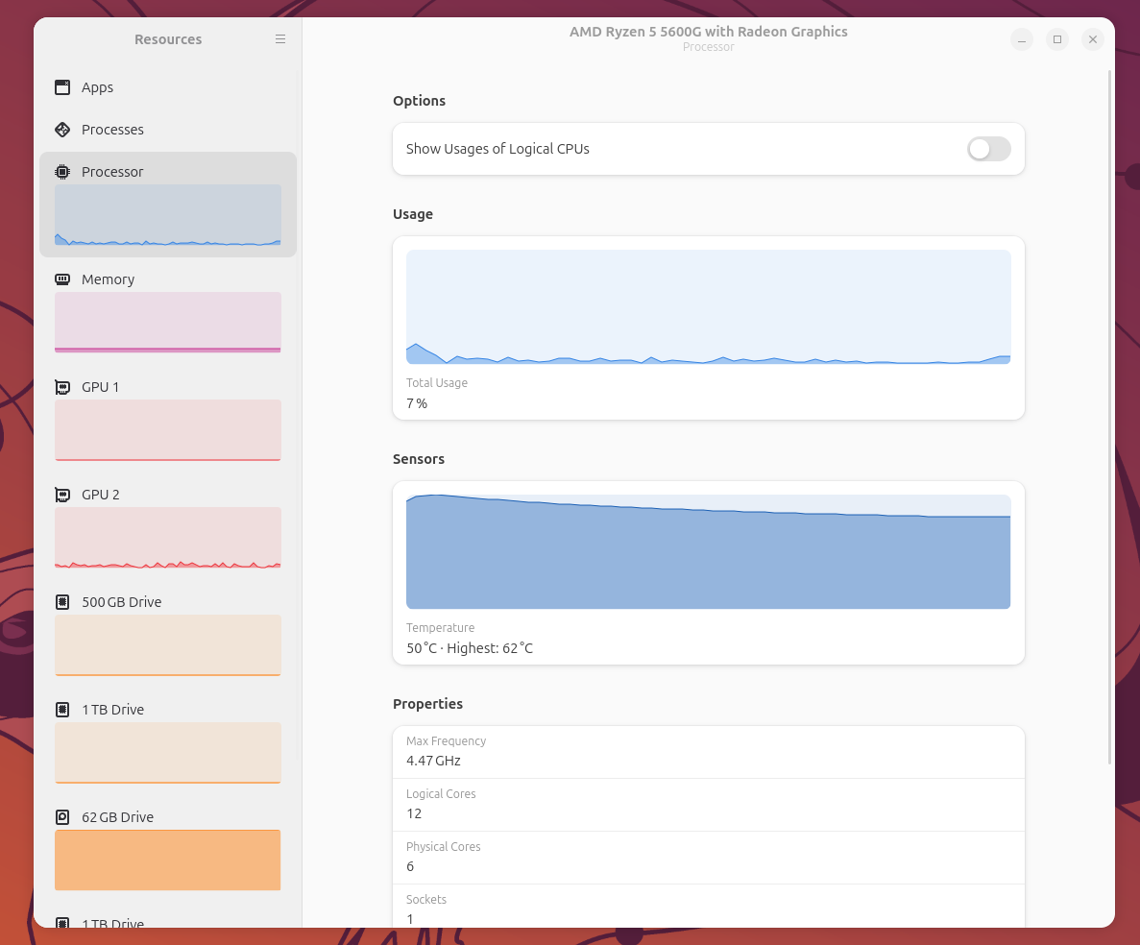Viewport: 1140px width, 945px height.
Task: Select the 500 GB Drive label
Action: point(121,602)
